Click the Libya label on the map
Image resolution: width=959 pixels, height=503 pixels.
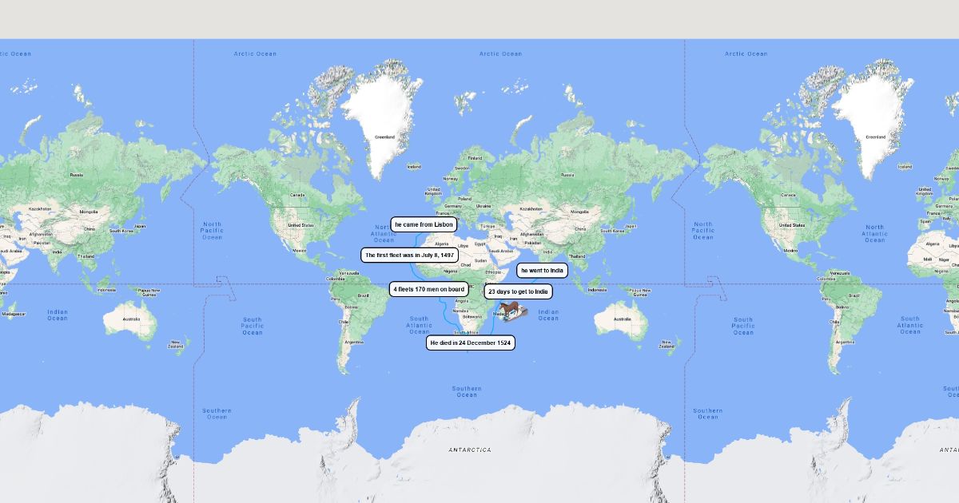tap(462, 246)
